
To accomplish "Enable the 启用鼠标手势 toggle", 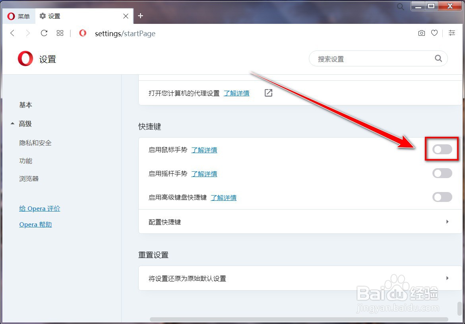I will [x=442, y=149].
